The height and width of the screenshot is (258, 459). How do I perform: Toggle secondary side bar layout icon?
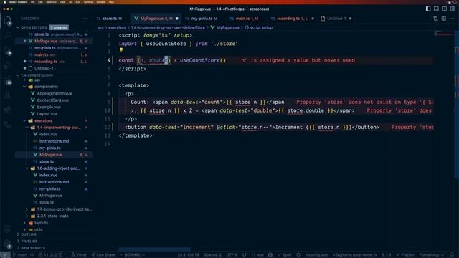point(445,9)
